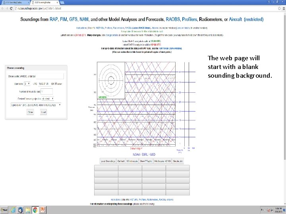
Task: Open the RAP link in the heading
Action: [54, 19]
